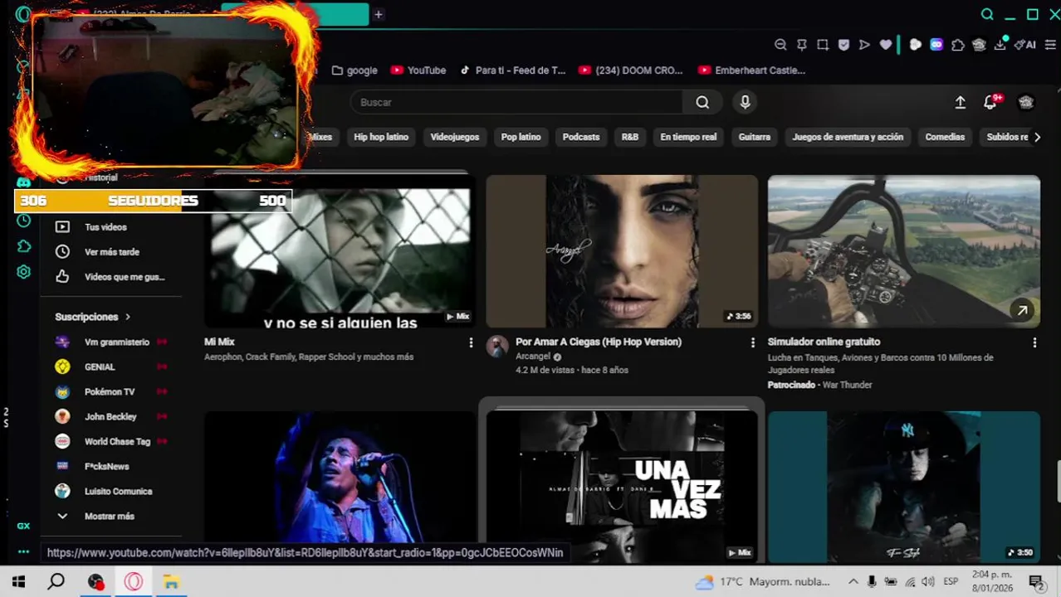Viewport: 1061px width, 597px height.
Task: Add page to bookmarks with heart icon
Action: (886, 45)
